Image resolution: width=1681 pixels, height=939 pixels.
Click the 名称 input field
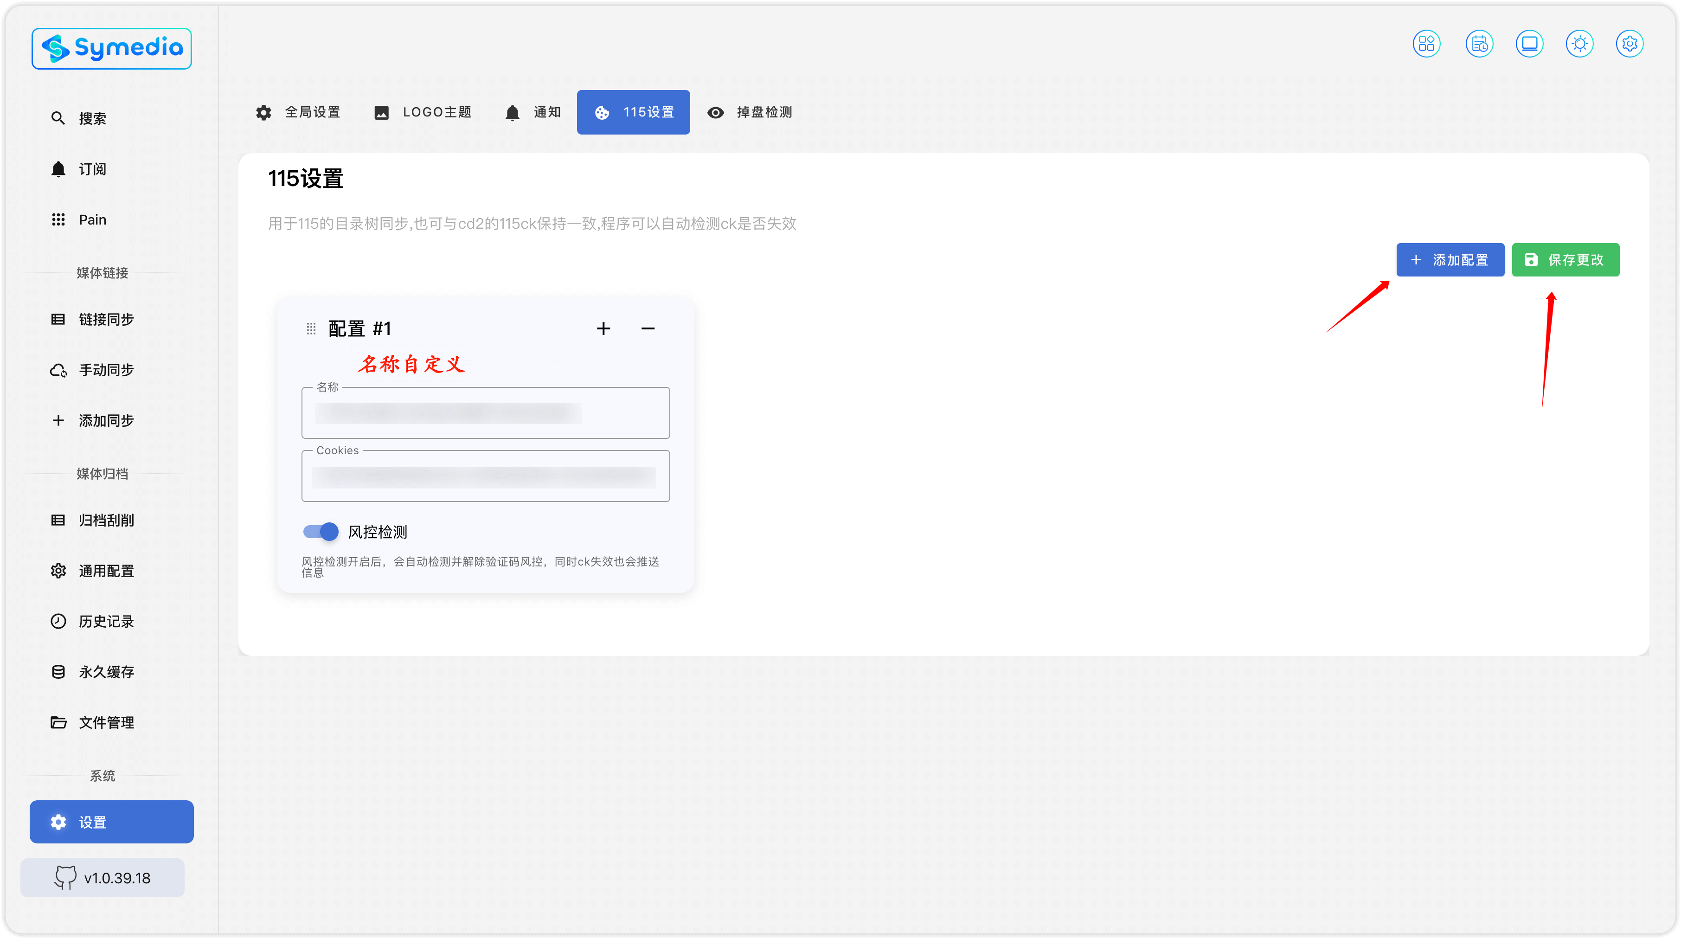tap(486, 413)
